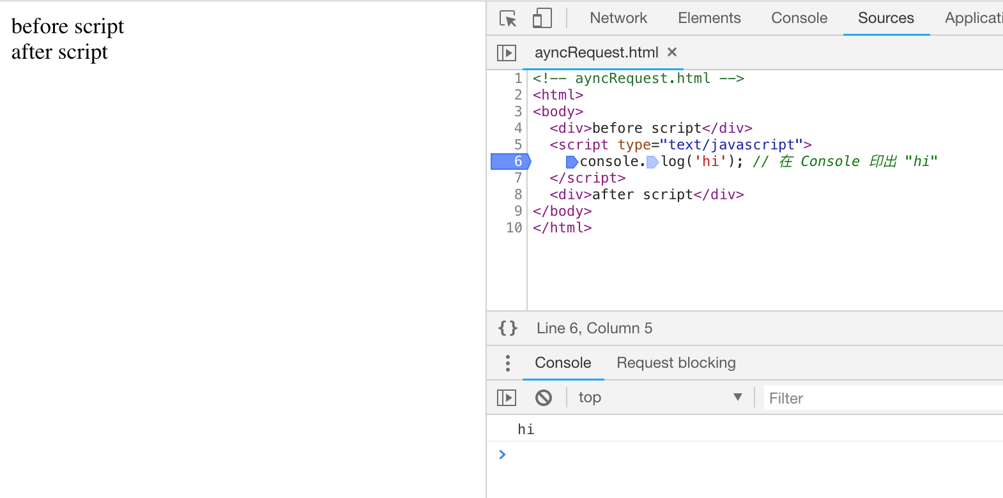This screenshot has width=1003, height=498.
Task: Toggle the device toolbar icon
Action: tap(542, 19)
